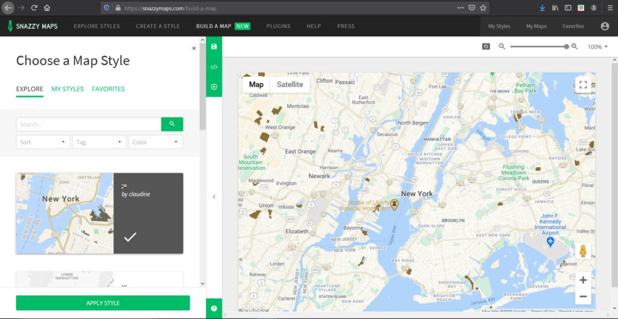The height and width of the screenshot is (319, 618).
Task: Go to My Maps
Action: tap(536, 27)
